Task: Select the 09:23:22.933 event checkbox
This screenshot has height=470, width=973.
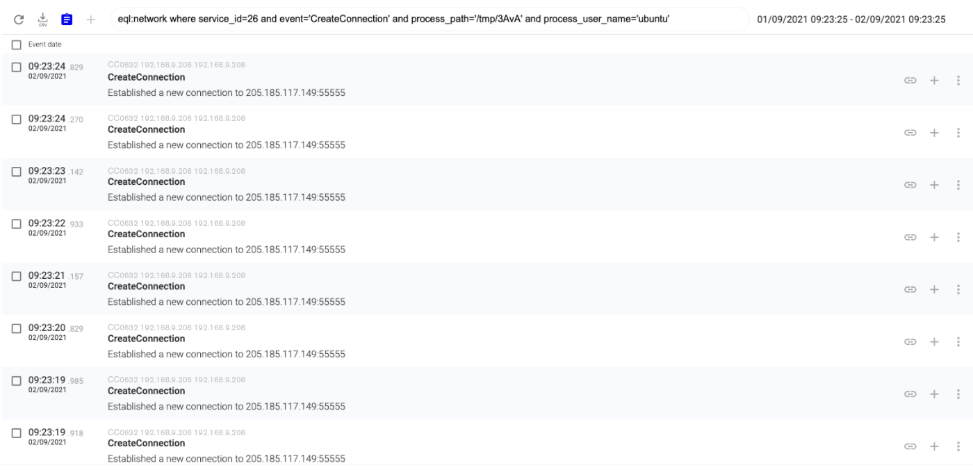Action: pos(17,223)
